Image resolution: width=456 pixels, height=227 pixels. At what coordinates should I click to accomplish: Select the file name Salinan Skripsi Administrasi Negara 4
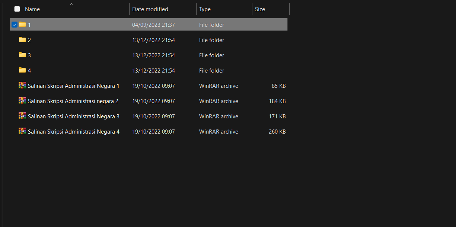point(74,132)
